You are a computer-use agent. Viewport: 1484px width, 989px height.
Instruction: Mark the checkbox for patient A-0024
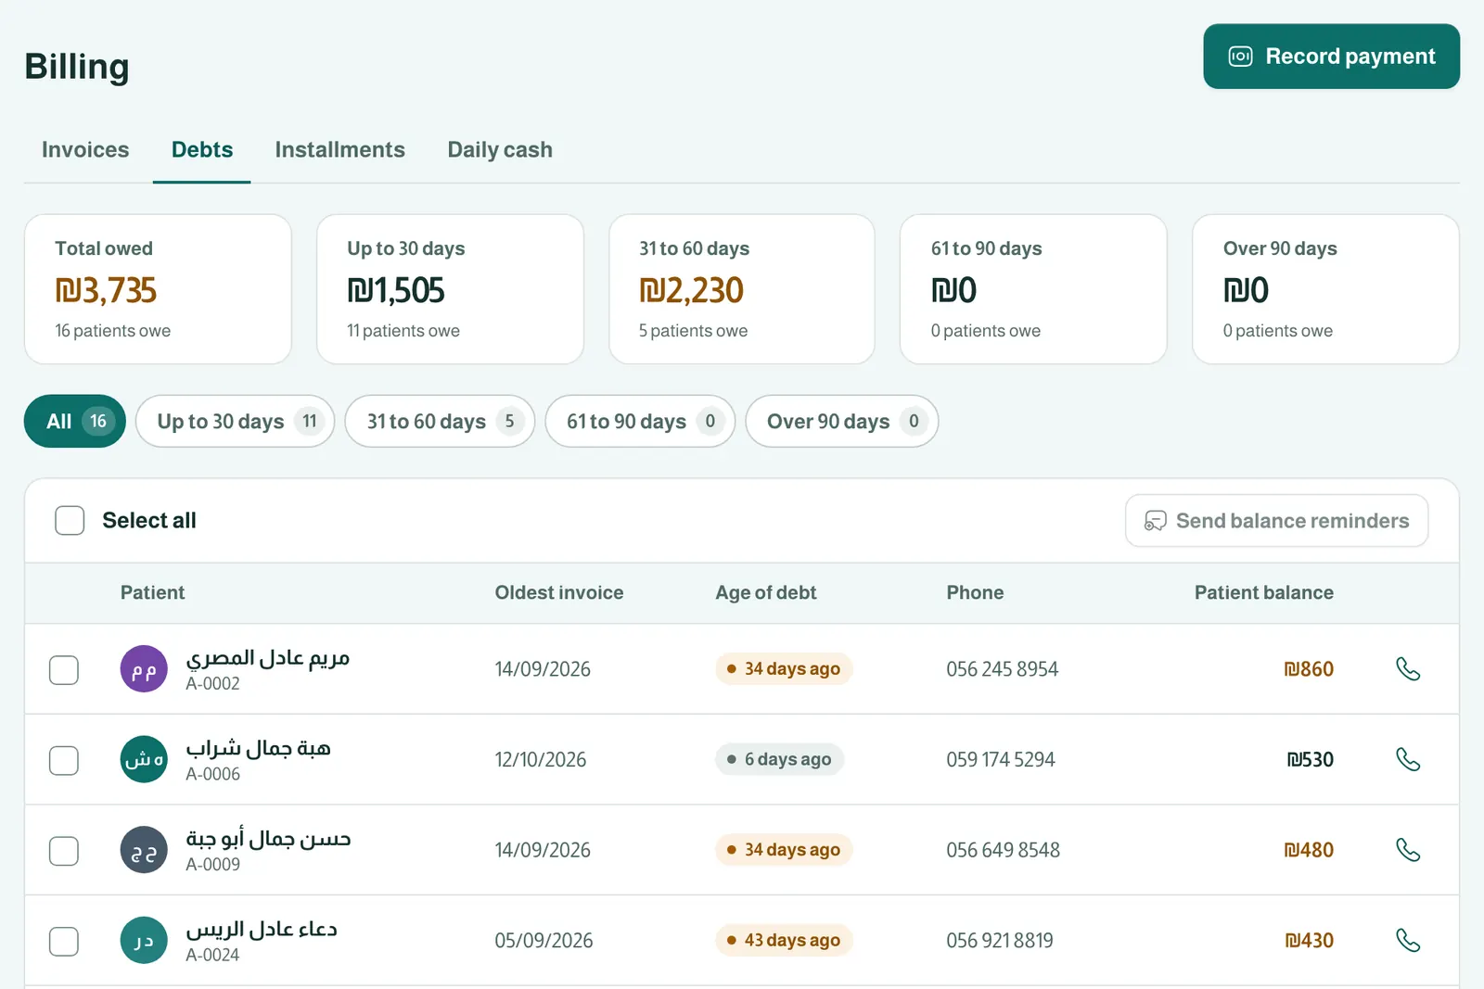(64, 941)
